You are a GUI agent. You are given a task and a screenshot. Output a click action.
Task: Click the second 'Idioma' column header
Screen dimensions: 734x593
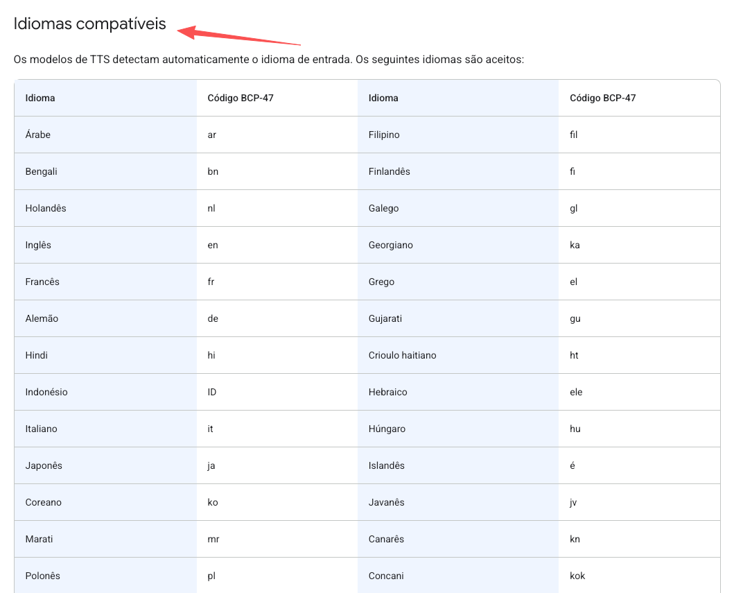458,98
